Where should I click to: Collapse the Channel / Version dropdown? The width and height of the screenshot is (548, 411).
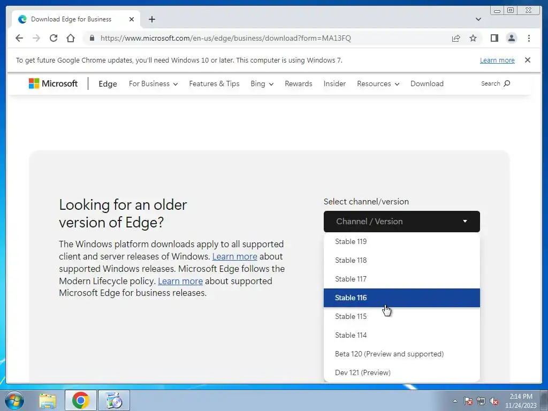tap(401, 222)
